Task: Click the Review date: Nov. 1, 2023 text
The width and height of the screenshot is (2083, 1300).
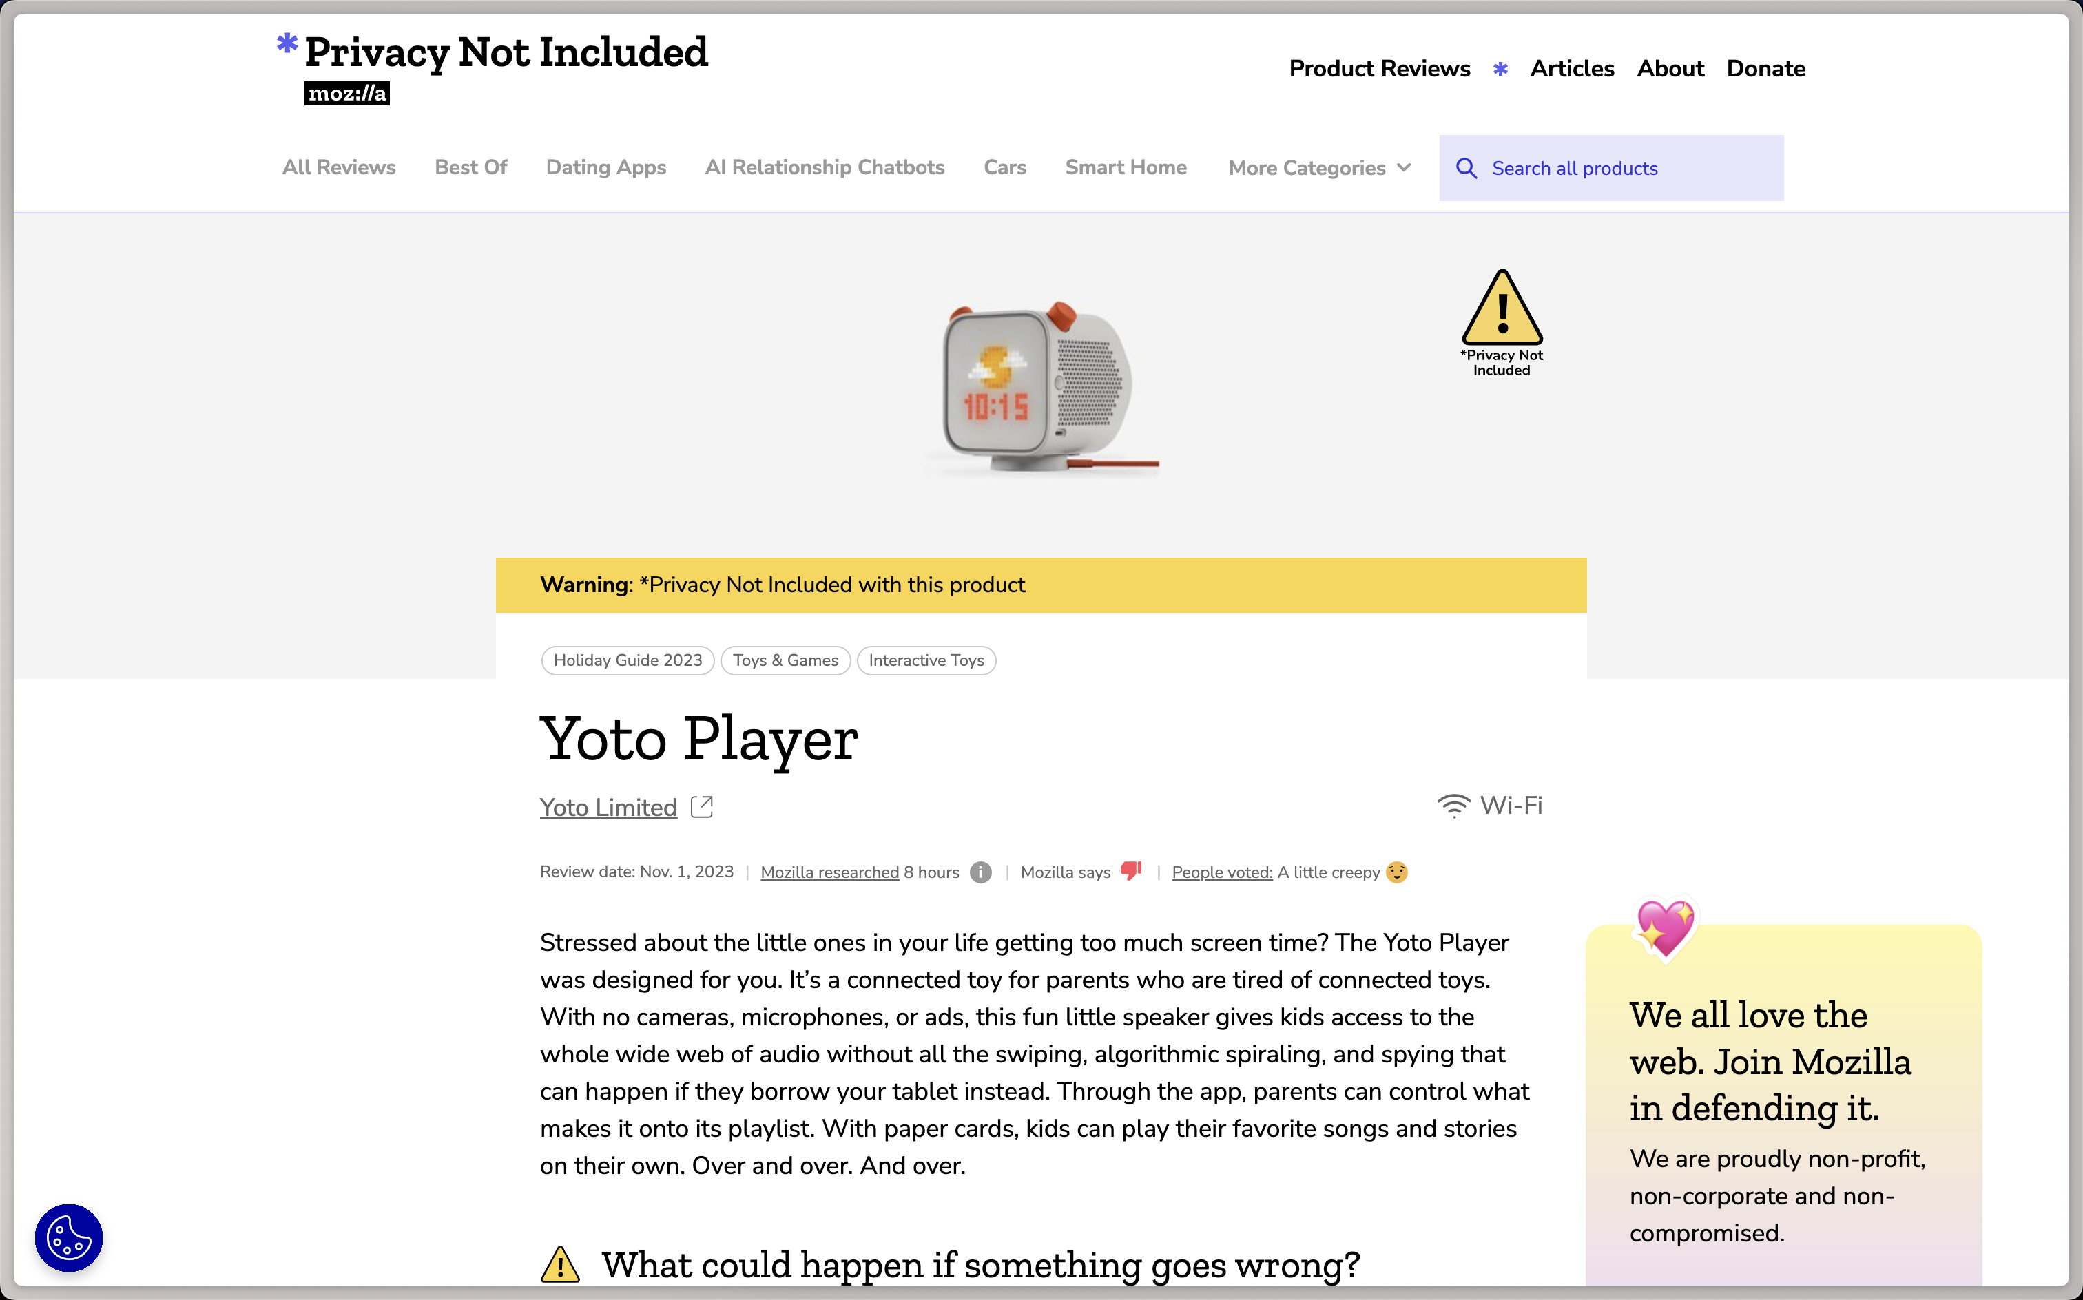Action: (636, 872)
